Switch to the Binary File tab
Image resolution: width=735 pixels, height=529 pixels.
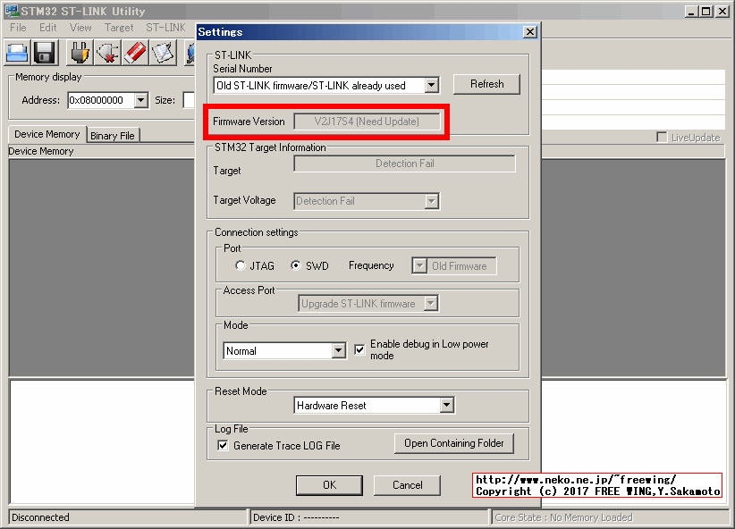click(x=113, y=135)
